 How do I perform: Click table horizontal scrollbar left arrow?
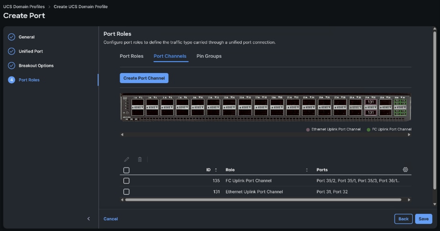coord(122,199)
